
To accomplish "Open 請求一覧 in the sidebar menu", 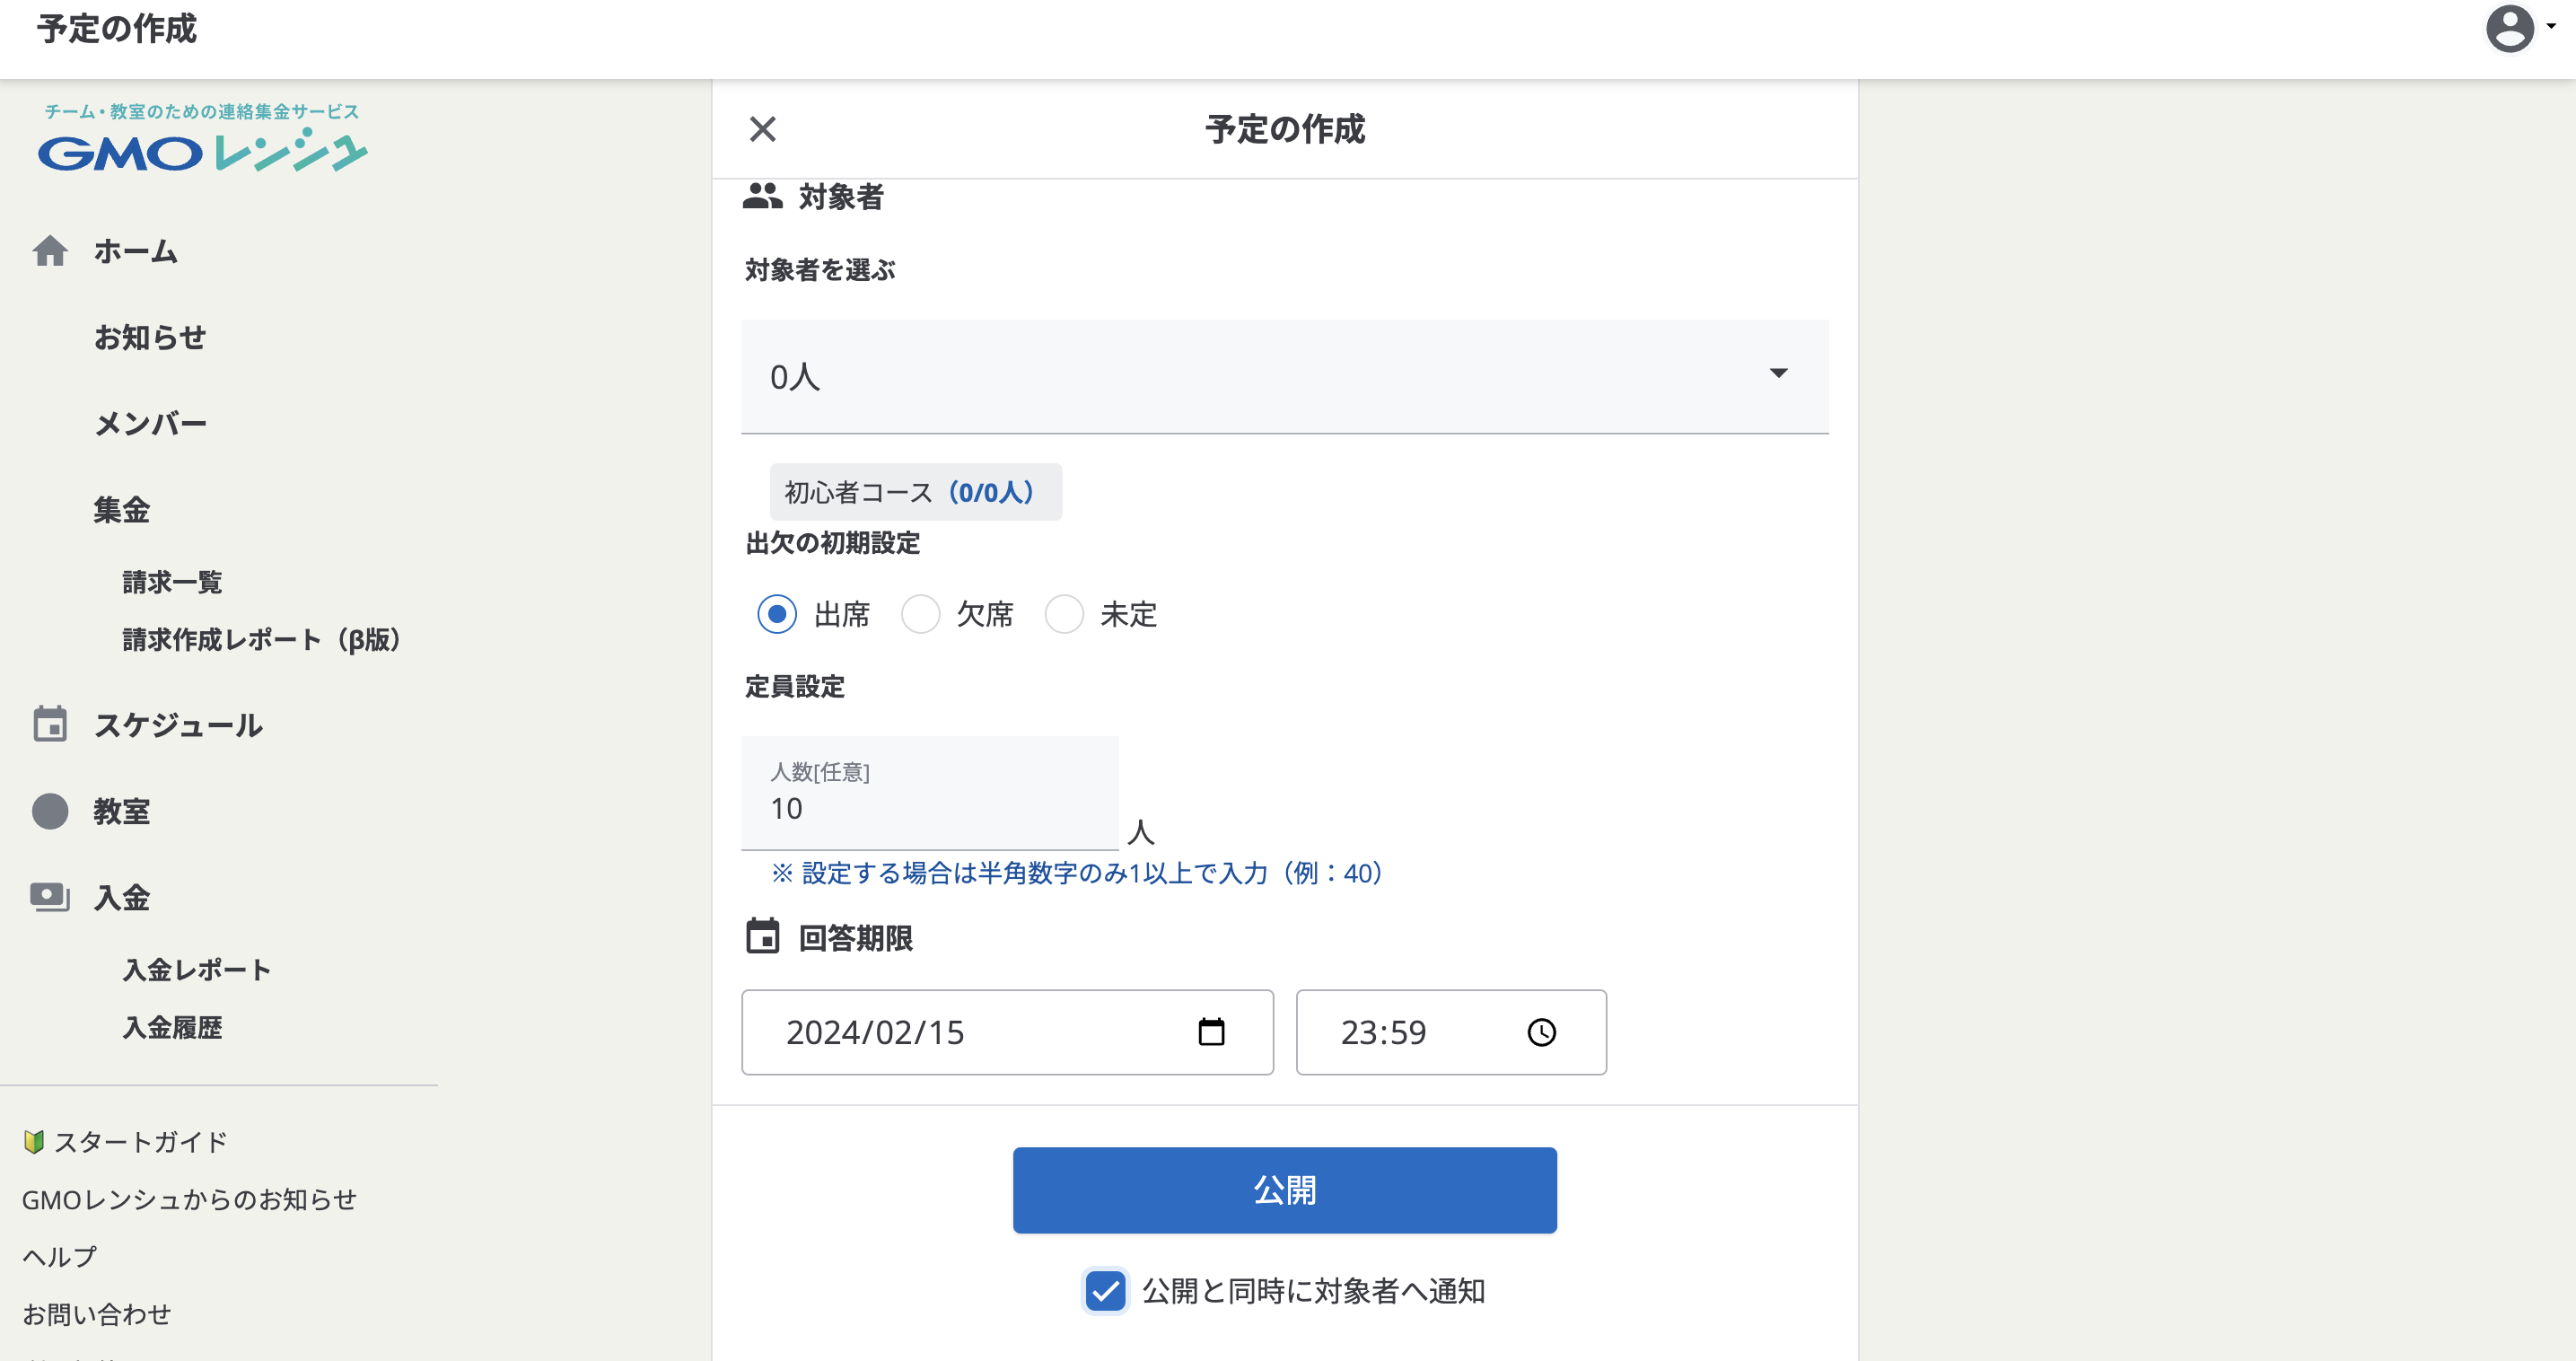I will point(172,582).
